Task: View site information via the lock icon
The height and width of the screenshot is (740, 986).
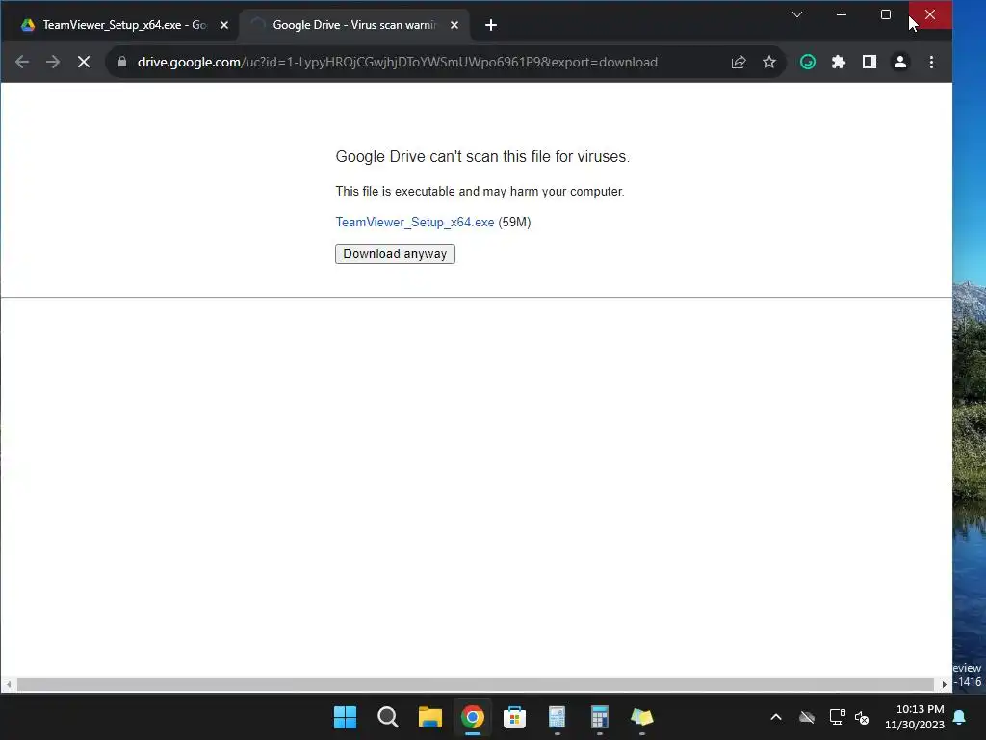Action: [122, 62]
